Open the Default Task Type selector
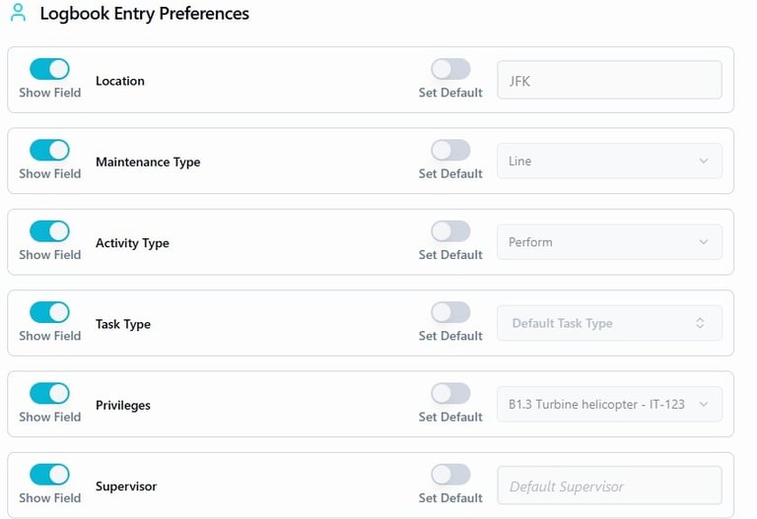The width and height of the screenshot is (757, 519). (609, 323)
